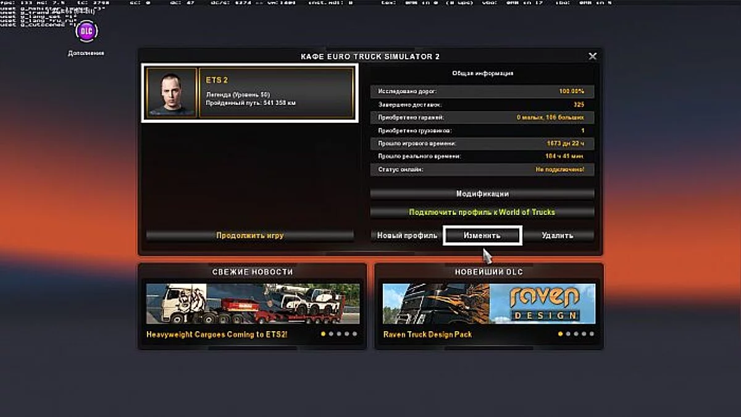Select the ETS 2 profile avatar portrait

coord(169,93)
